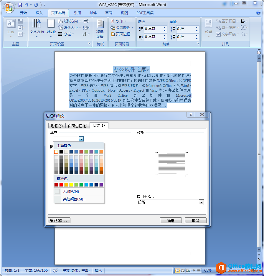Screen dimensions: 264x276
Task: Switch to 视图 ribbon tab
Action: [x=124, y=13]
